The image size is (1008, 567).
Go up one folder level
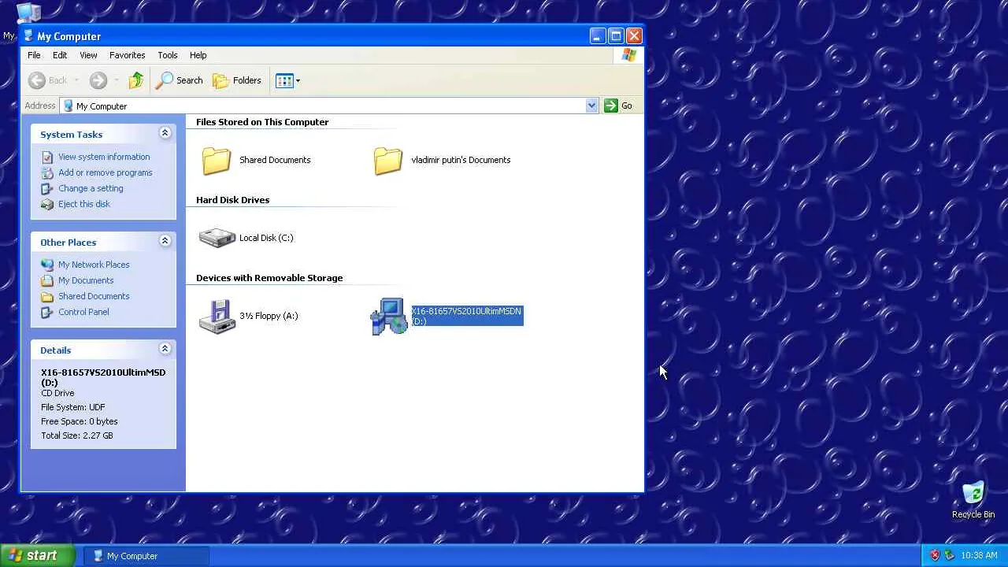click(x=136, y=80)
